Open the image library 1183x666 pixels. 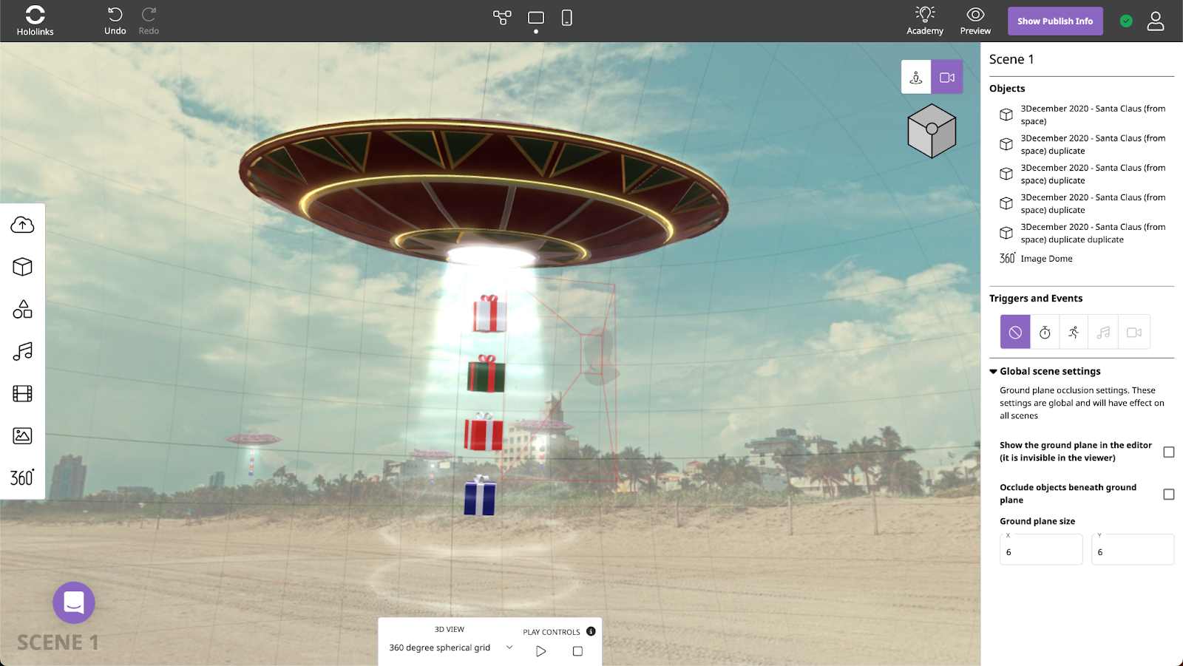pos(23,435)
